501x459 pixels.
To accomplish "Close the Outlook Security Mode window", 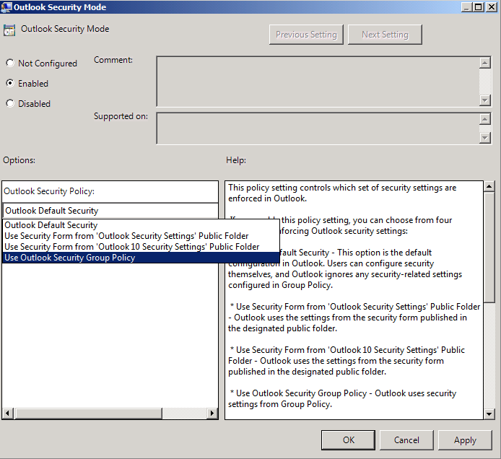I will (x=491, y=7).
